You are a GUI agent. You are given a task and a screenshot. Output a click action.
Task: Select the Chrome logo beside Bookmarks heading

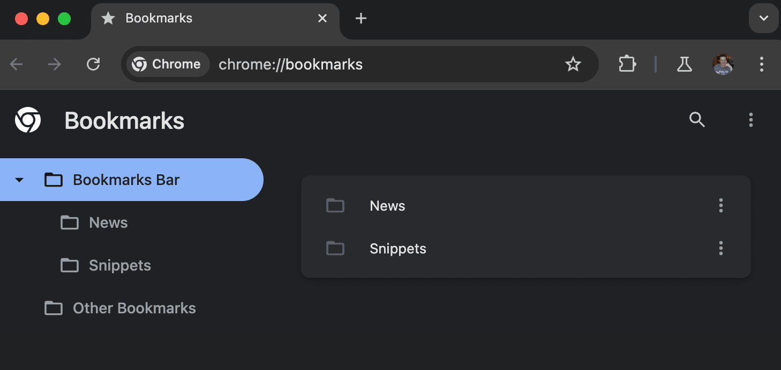(x=27, y=120)
